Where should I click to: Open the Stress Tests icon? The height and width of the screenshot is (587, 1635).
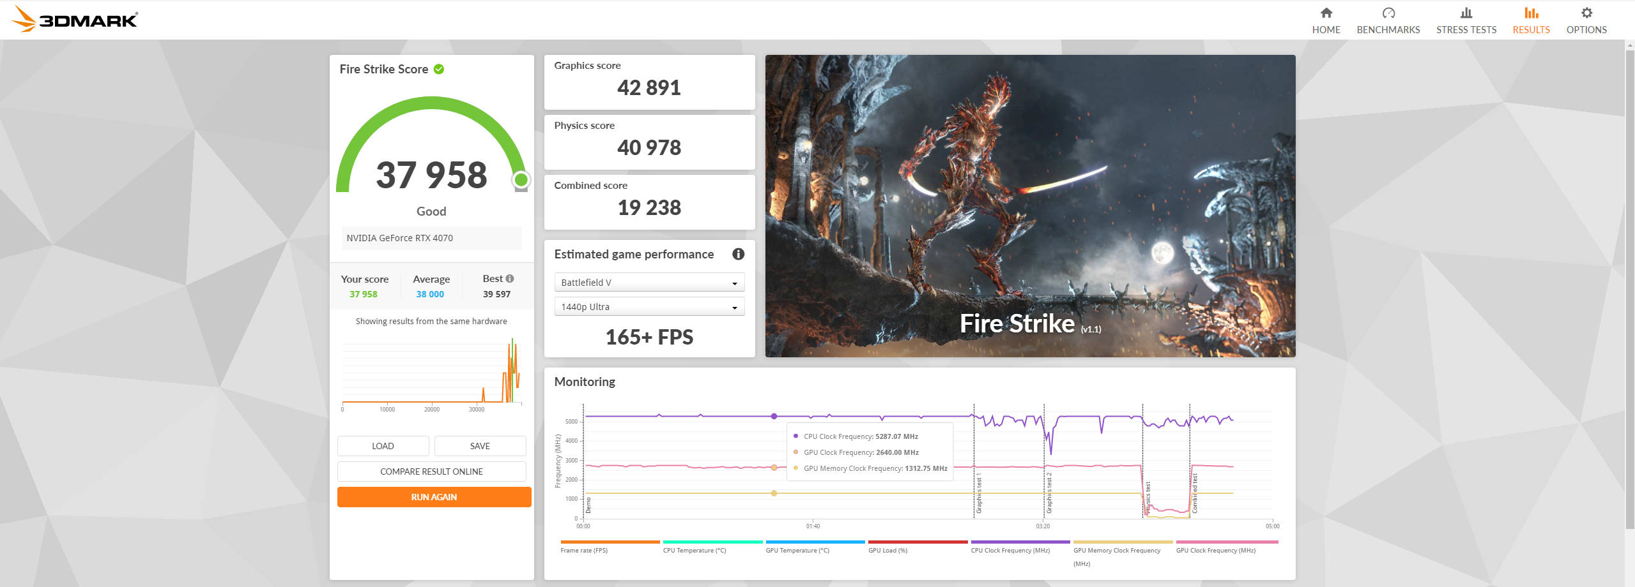(1466, 13)
